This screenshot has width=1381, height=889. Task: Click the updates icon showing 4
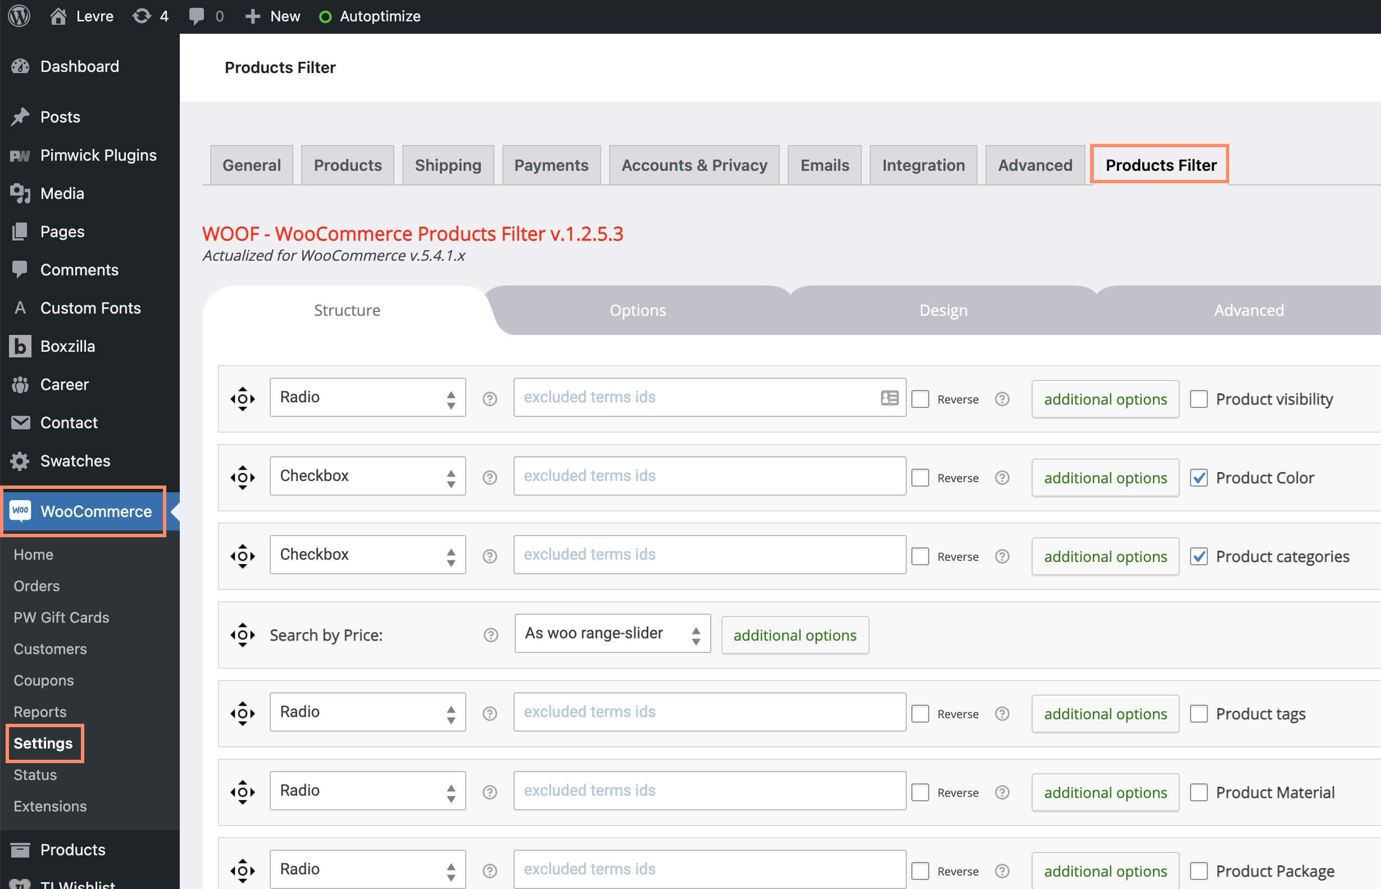click(142, 16)
